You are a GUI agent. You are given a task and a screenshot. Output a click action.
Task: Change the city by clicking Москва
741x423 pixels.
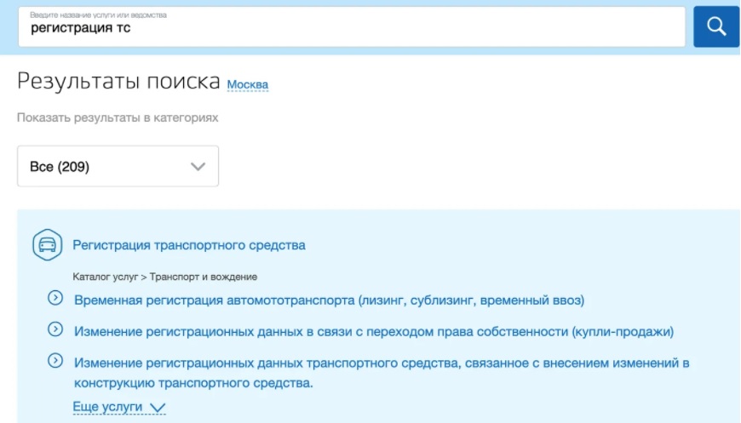pyautogui.click(x=247, y=84)
